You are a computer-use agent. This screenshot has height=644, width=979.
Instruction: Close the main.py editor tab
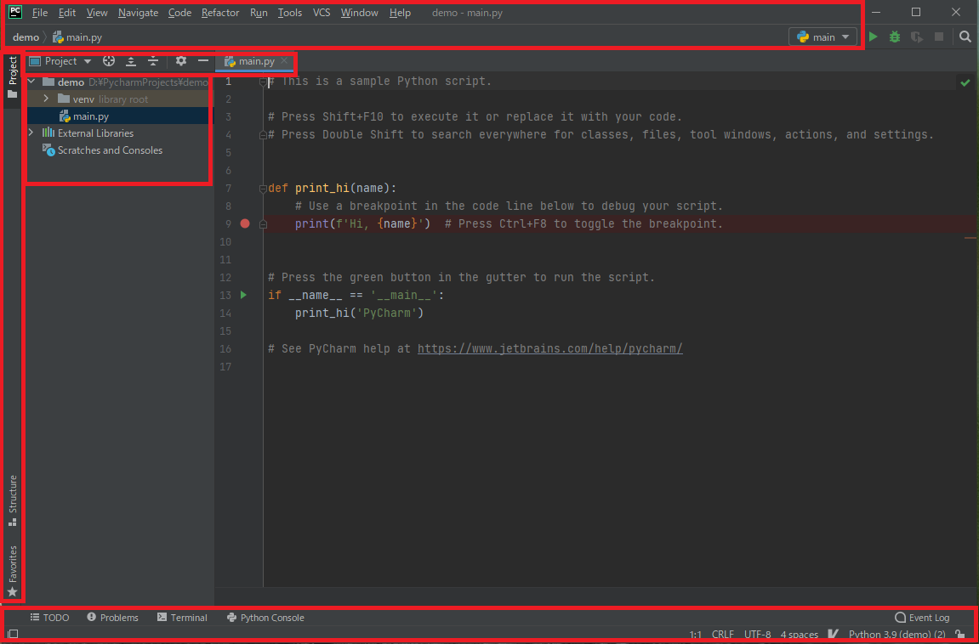coord(283,61)
